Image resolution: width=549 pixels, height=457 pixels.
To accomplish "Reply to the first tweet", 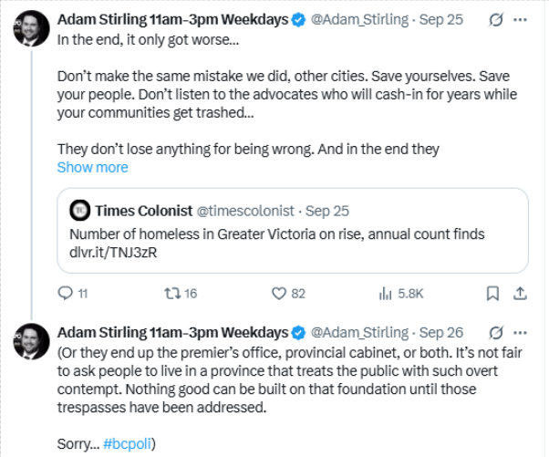I will tap(65, 294).
